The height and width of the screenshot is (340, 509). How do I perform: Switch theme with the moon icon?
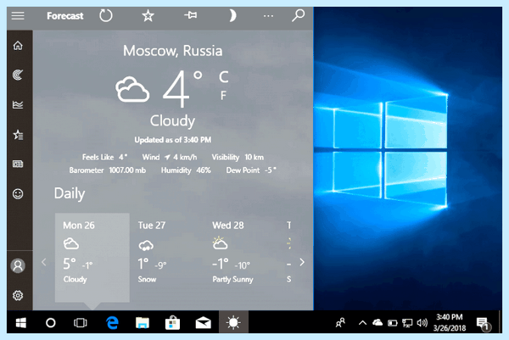click(232, 15)
